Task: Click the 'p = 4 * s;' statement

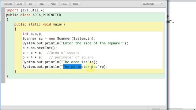Action: tap(32, 57)
